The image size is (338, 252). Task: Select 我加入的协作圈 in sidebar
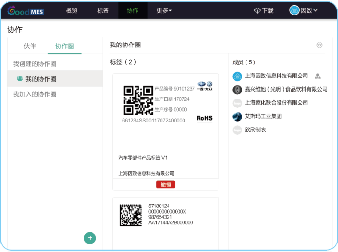pos(35,94)
